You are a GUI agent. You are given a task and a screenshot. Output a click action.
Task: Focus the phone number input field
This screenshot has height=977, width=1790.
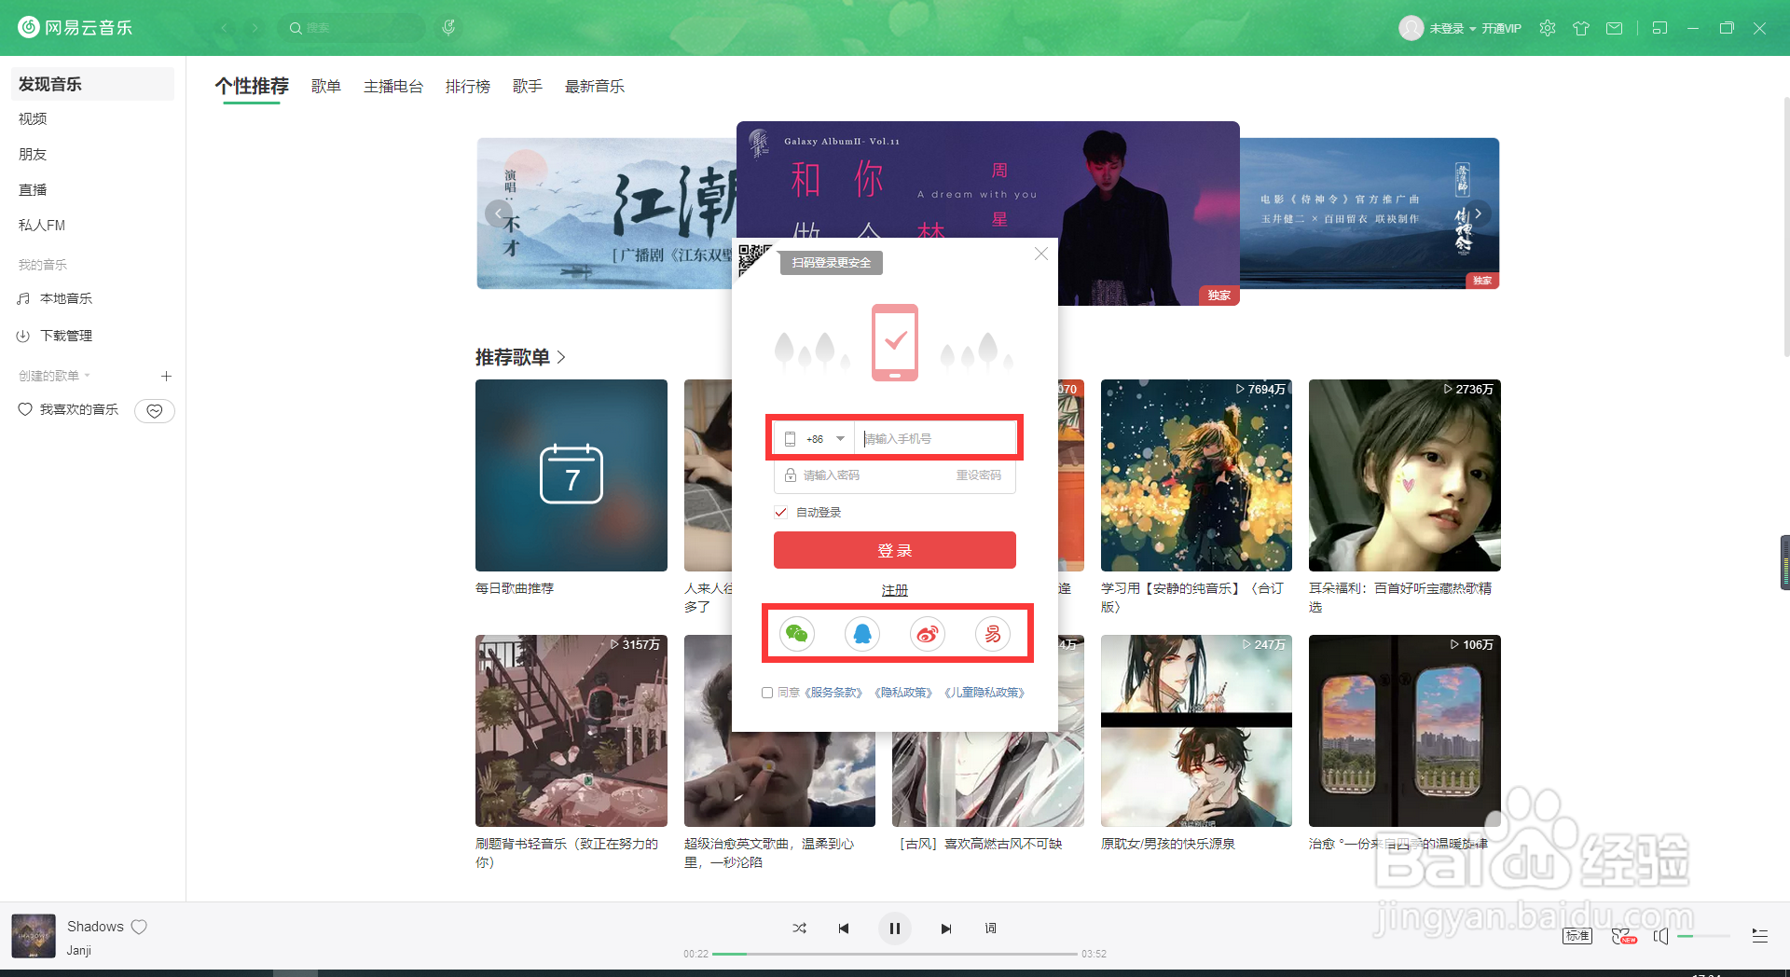click(936, 439)
